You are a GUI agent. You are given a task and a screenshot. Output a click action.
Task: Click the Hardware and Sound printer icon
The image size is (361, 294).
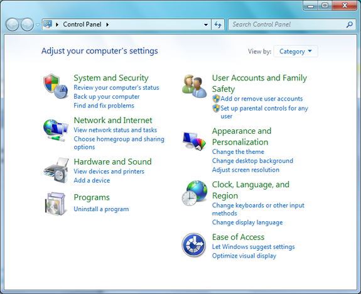56,170
